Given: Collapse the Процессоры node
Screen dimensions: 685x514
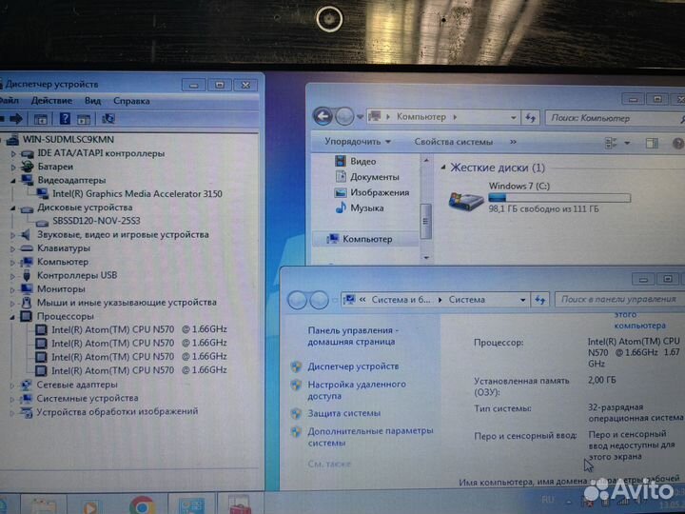Looking at the screenshot, I should (13, 316).
